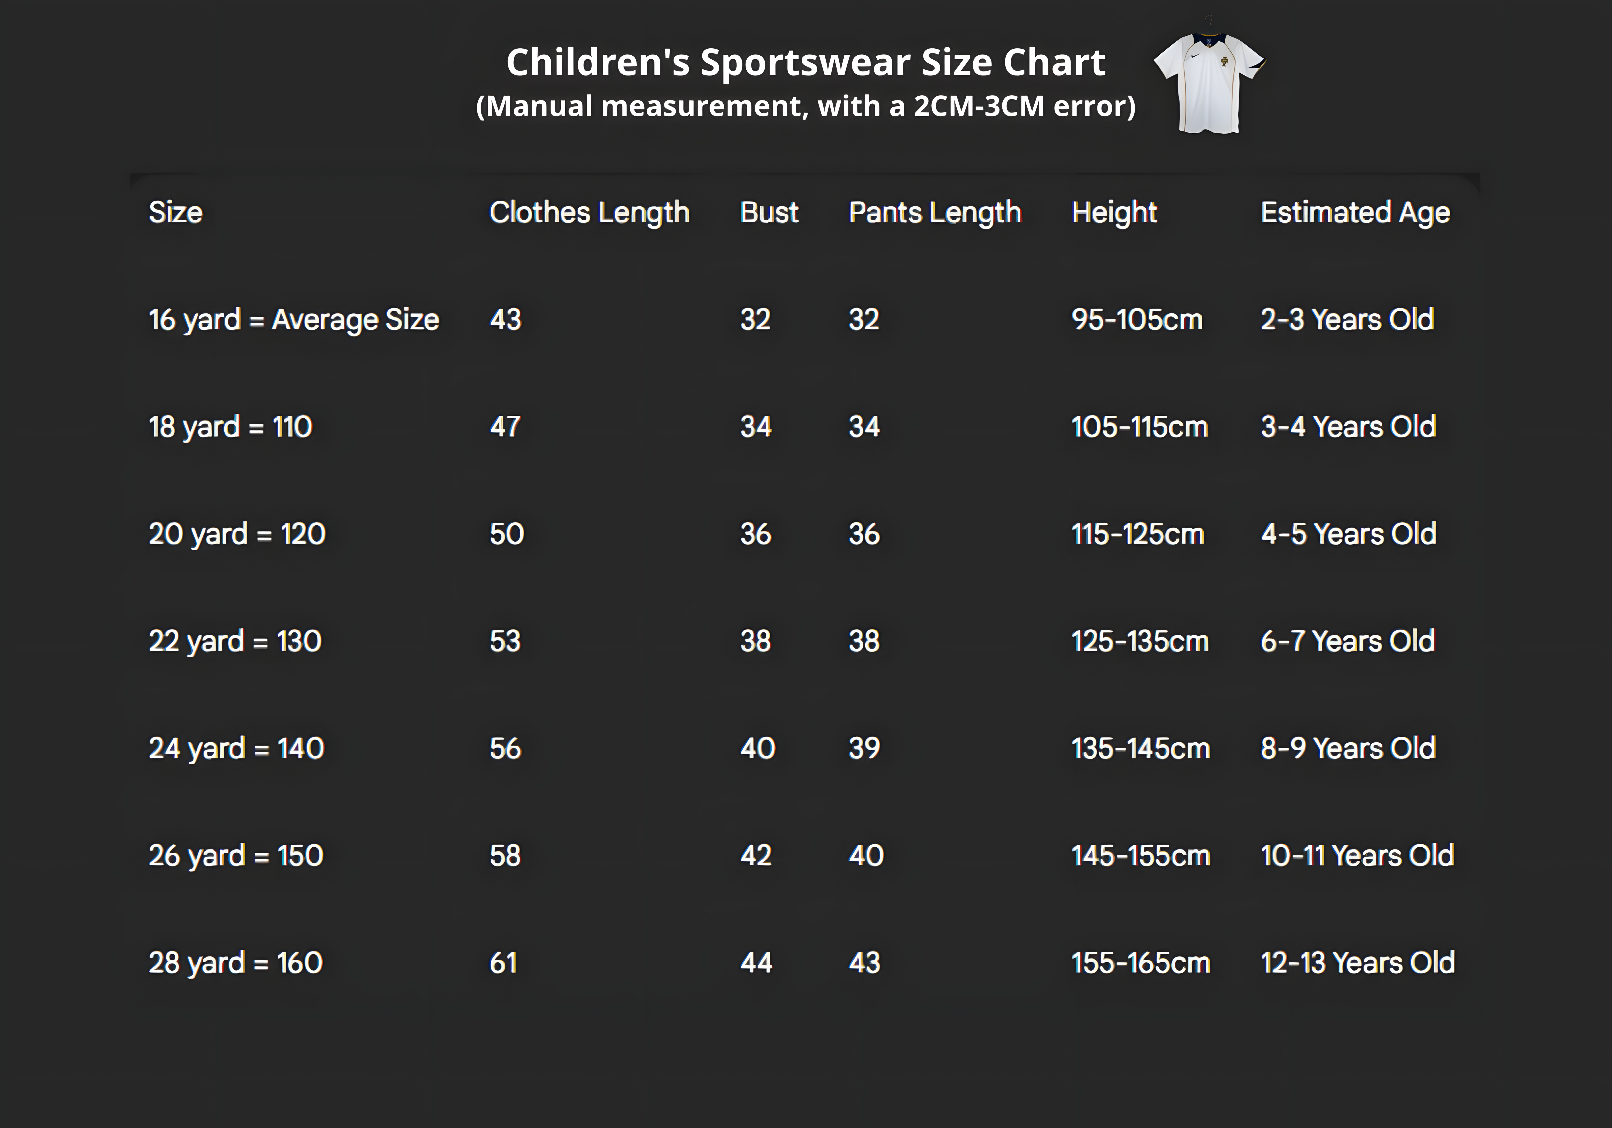Click the Bust column header
Image resolution: width=1612 pixels, height=1128 pixels.
[769, 212]
